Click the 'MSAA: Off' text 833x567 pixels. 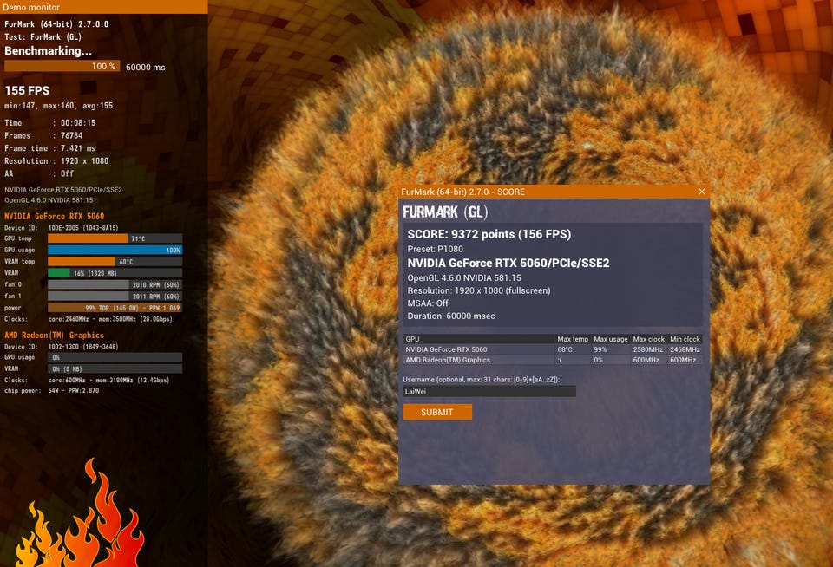(428, 303)
